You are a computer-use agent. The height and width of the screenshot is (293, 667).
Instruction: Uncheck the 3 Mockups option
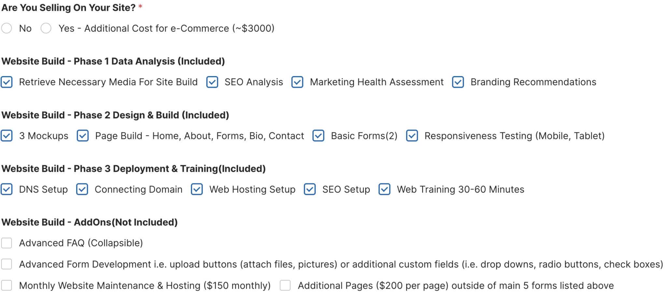click(7, 136)
